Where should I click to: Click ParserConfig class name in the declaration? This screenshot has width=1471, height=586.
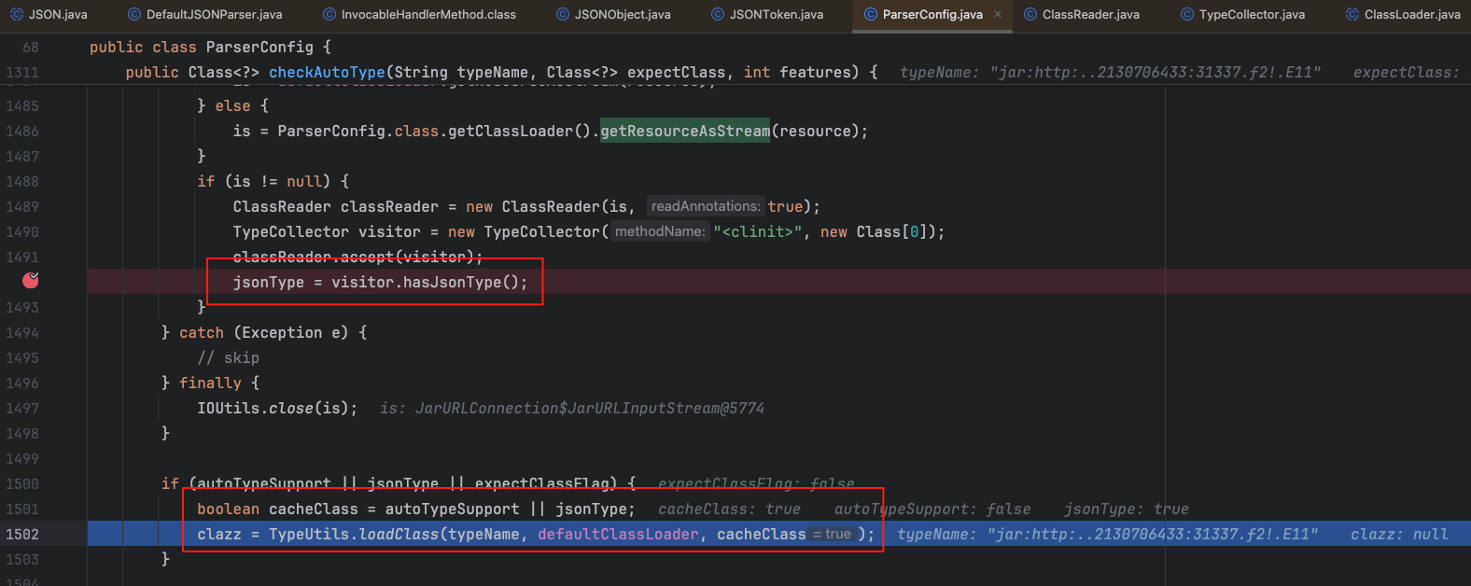[259, 47]
